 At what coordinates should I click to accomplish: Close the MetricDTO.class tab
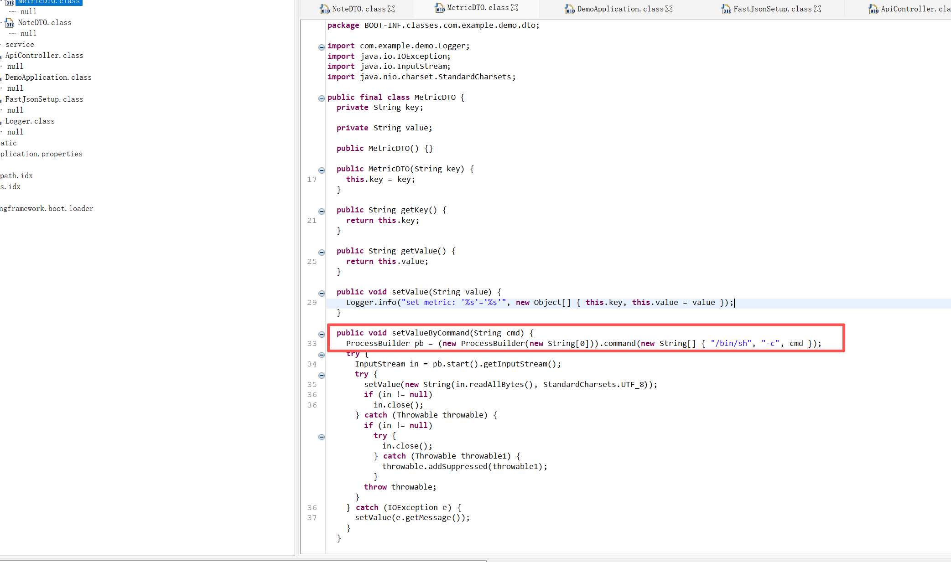tap(514, 7)
